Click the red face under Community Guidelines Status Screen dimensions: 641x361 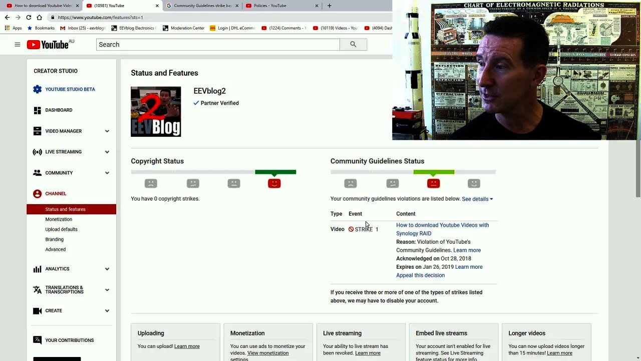[433, 184]
